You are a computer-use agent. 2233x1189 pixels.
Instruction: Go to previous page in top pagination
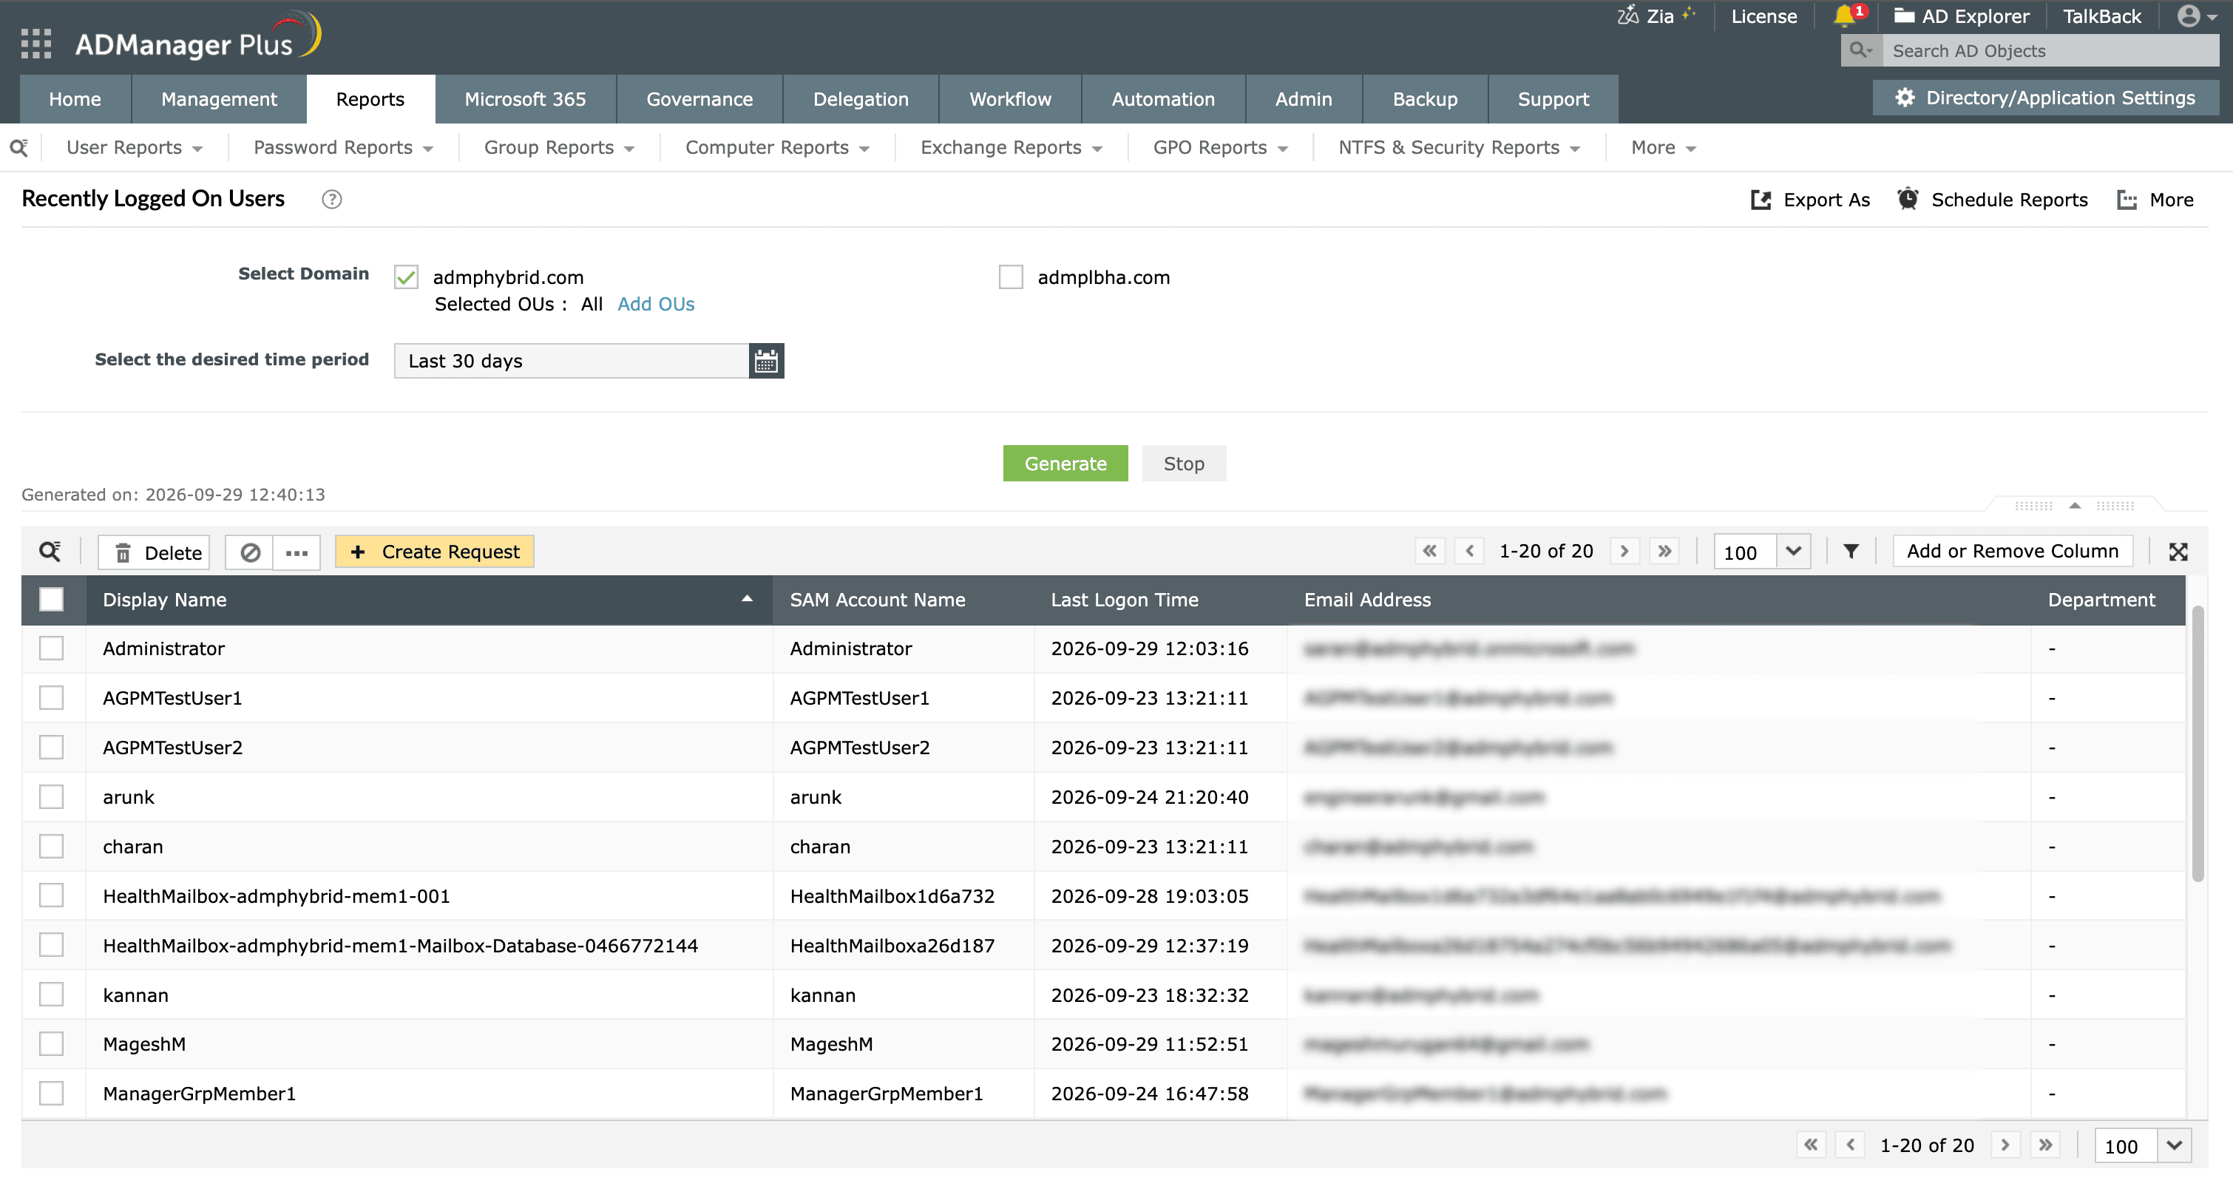[x=1469, y=551]
